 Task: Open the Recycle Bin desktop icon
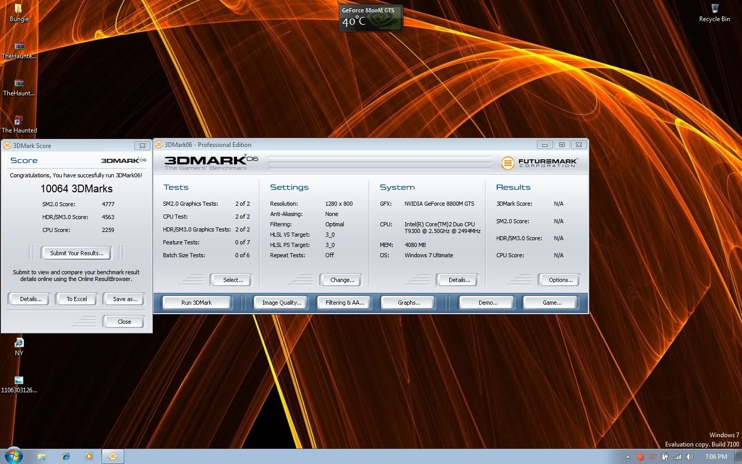click(714, 12)
